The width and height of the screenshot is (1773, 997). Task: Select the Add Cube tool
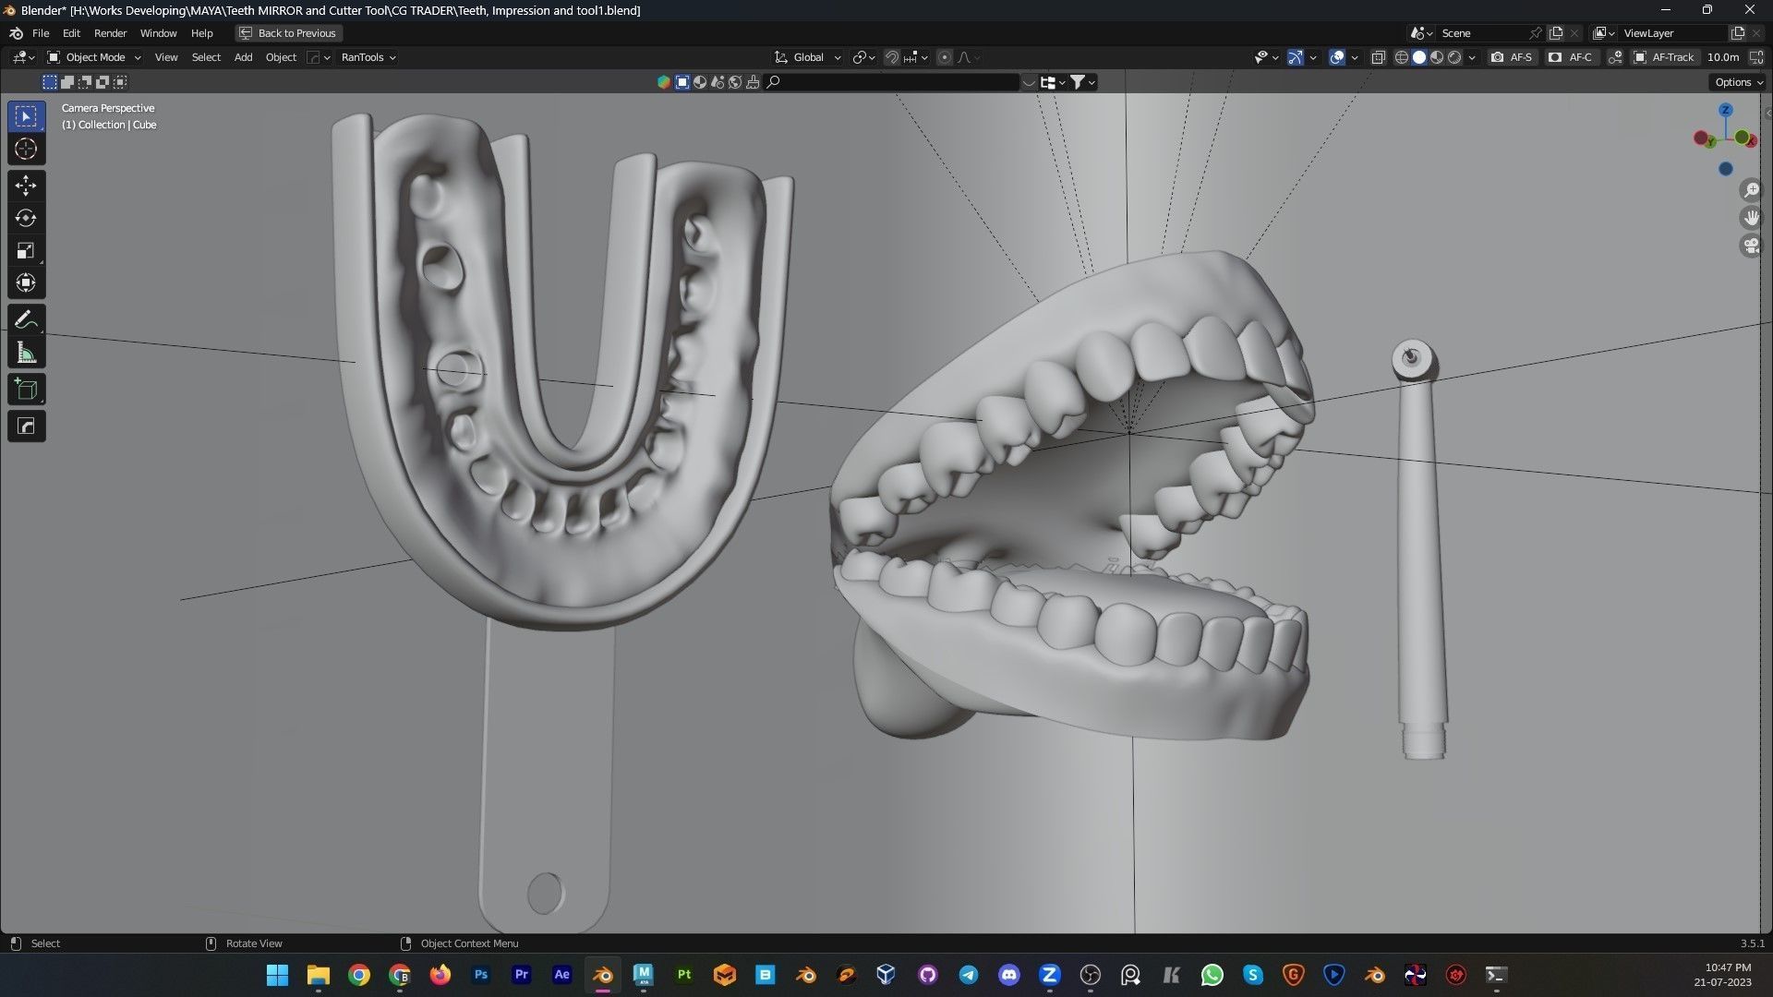(26, 390)
